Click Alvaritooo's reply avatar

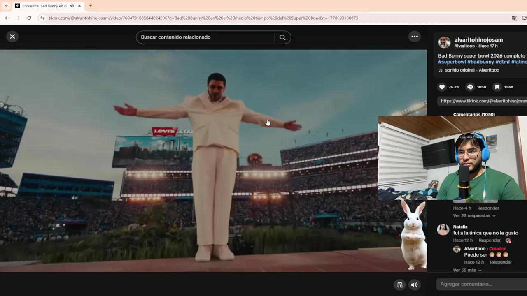[x=457, y=249]
